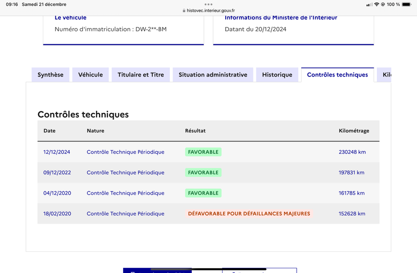
Task: Tap the cellular signal bars icon
Action: 369,5
